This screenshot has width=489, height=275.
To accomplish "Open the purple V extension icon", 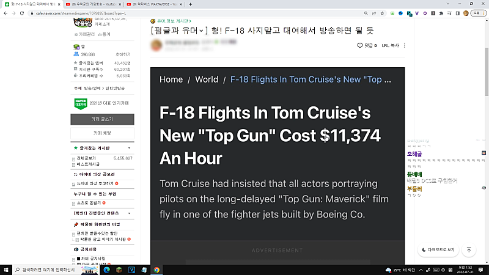I will [x=417, y=13].
